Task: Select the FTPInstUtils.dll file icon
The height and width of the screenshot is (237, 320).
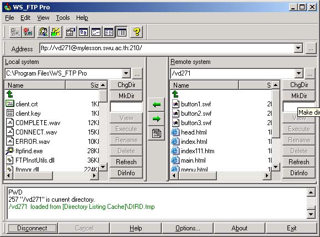Action: [10, 160]
